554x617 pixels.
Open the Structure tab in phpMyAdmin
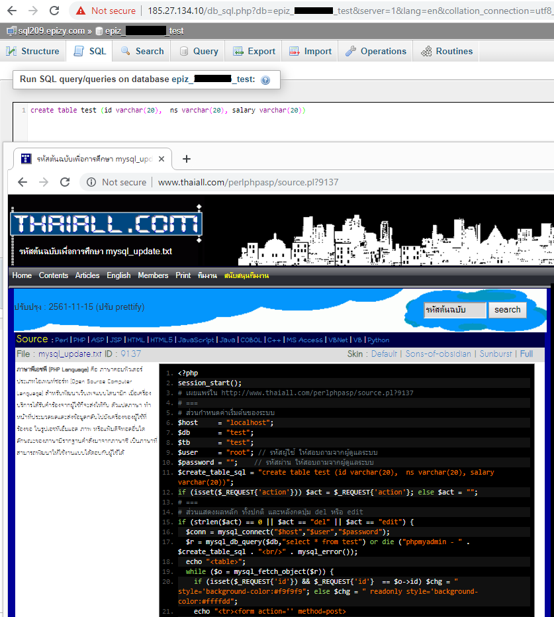point(33,51)
